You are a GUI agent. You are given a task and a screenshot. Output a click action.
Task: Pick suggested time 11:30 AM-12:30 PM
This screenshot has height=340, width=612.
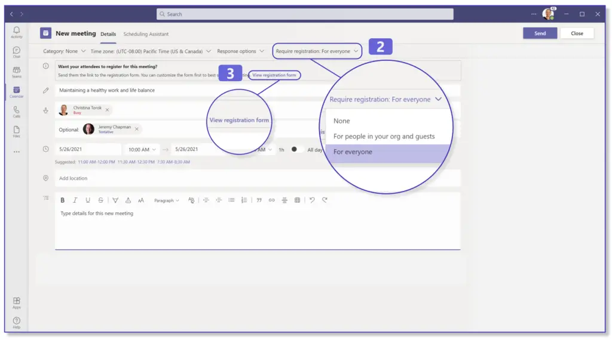point(136,162)
